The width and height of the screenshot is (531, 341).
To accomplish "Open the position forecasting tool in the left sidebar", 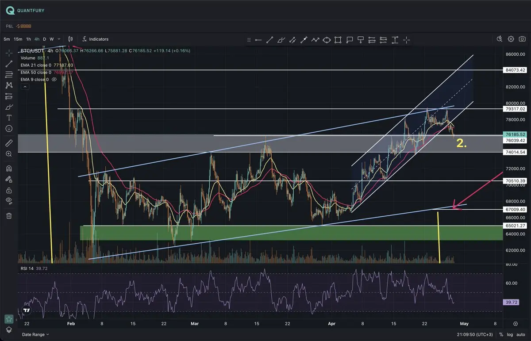I will click(9, 96).
